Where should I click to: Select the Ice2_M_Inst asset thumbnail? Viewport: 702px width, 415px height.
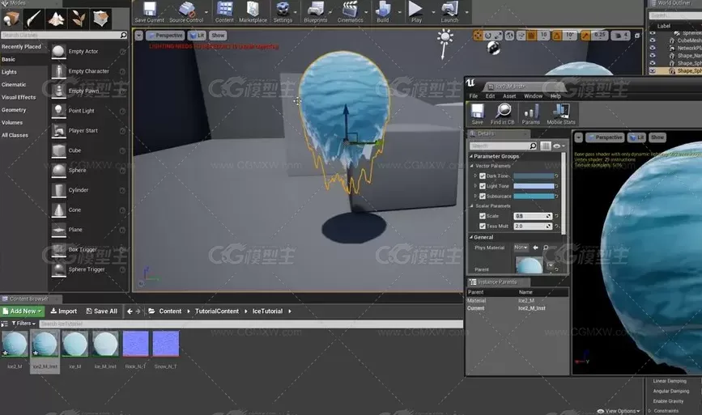coord(45,345)
